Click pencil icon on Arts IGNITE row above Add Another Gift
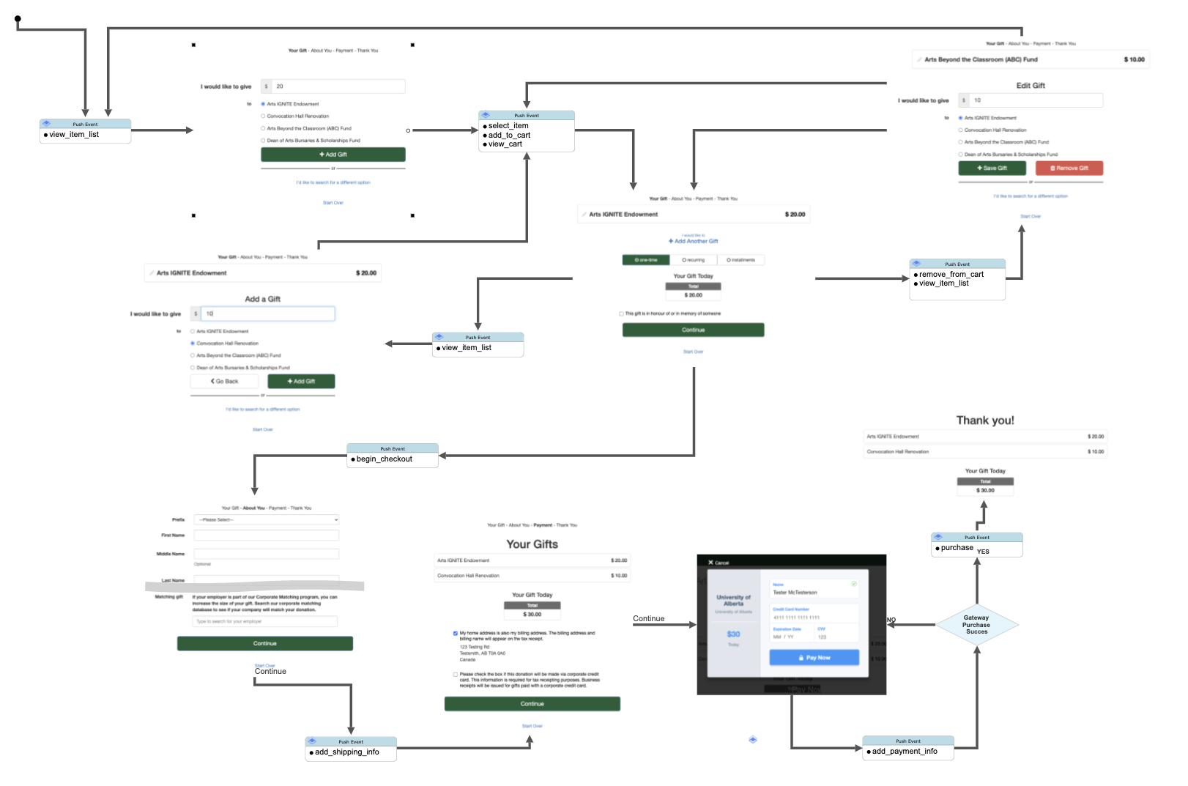The height and width of the screenshot is (786, 1188). 584,215
